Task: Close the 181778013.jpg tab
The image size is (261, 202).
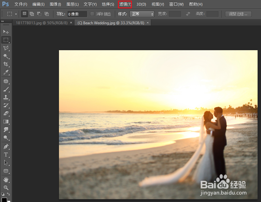Action: 71,22
